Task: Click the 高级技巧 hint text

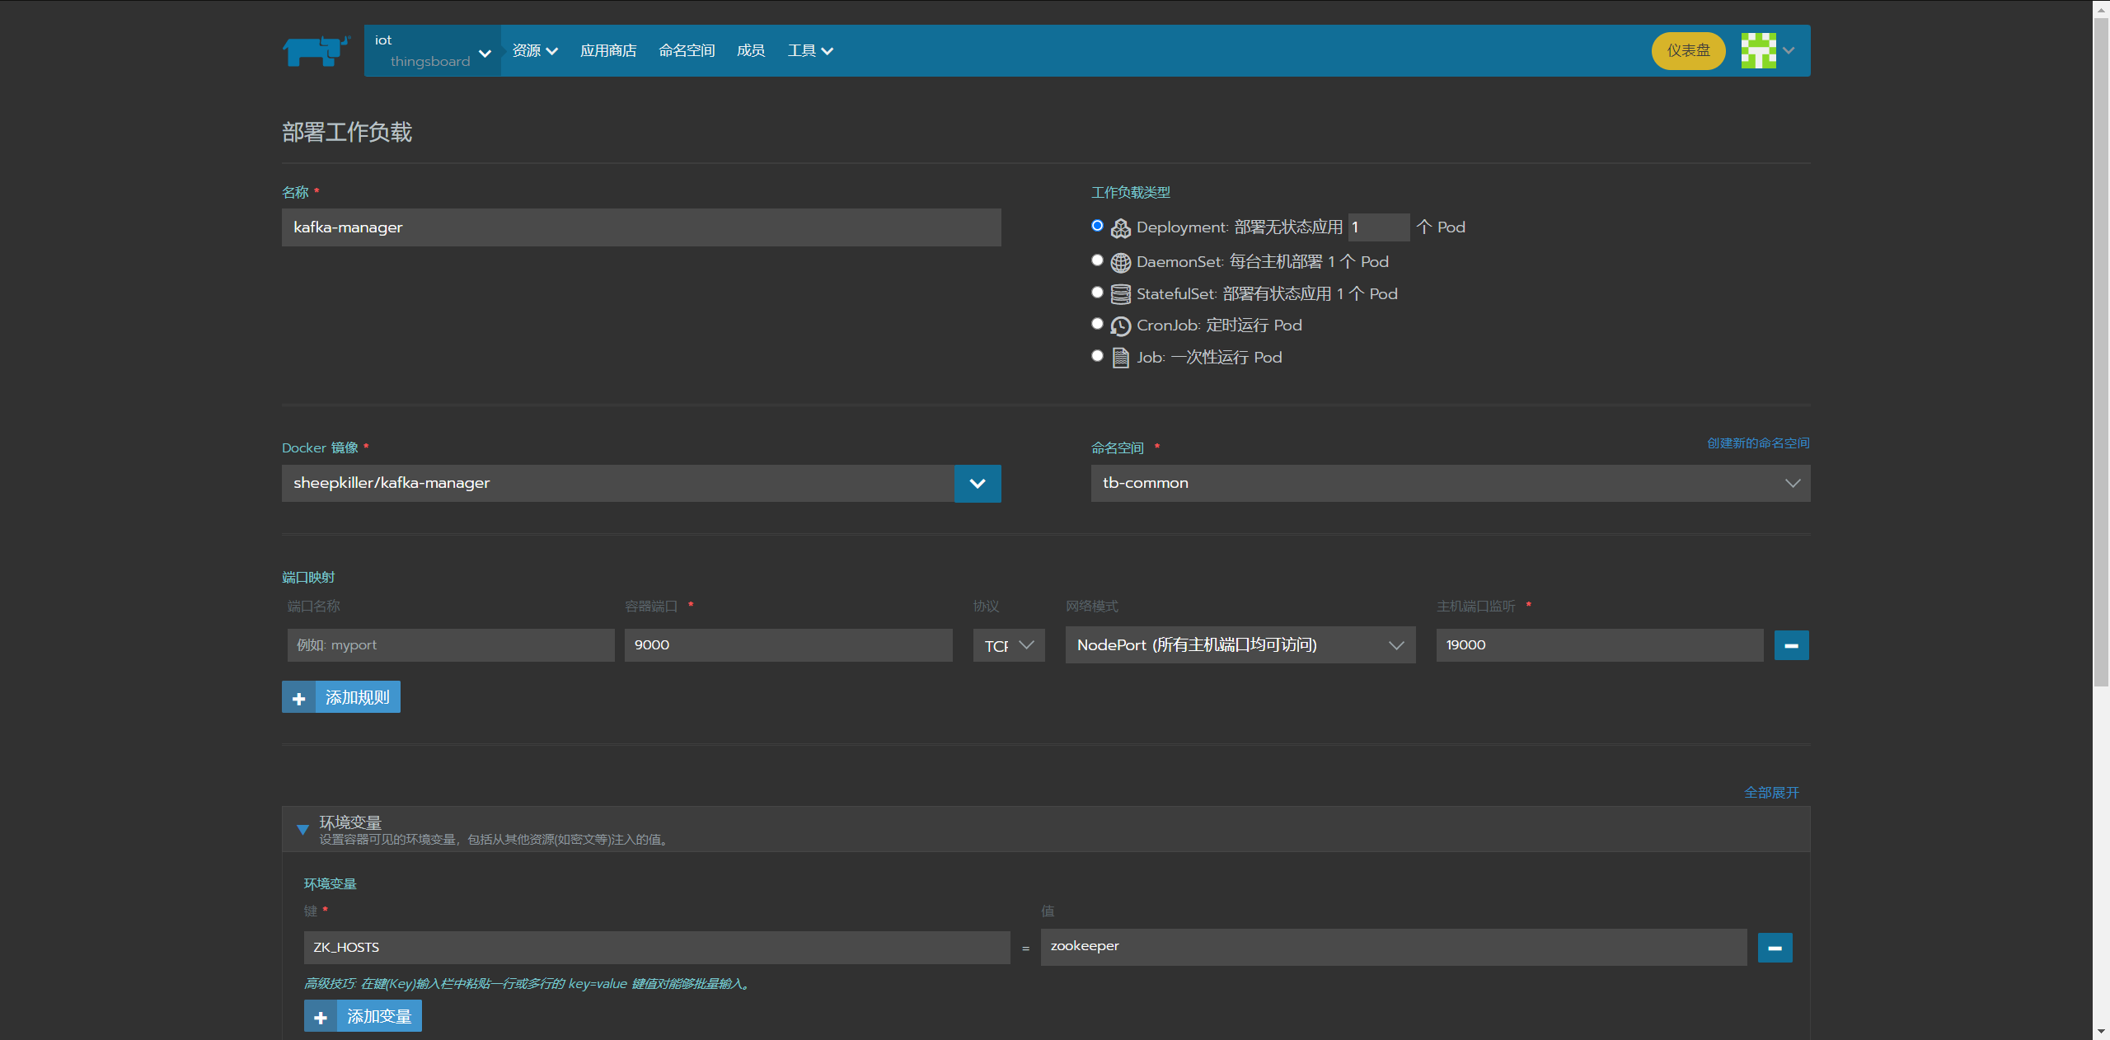Action: 528,984
